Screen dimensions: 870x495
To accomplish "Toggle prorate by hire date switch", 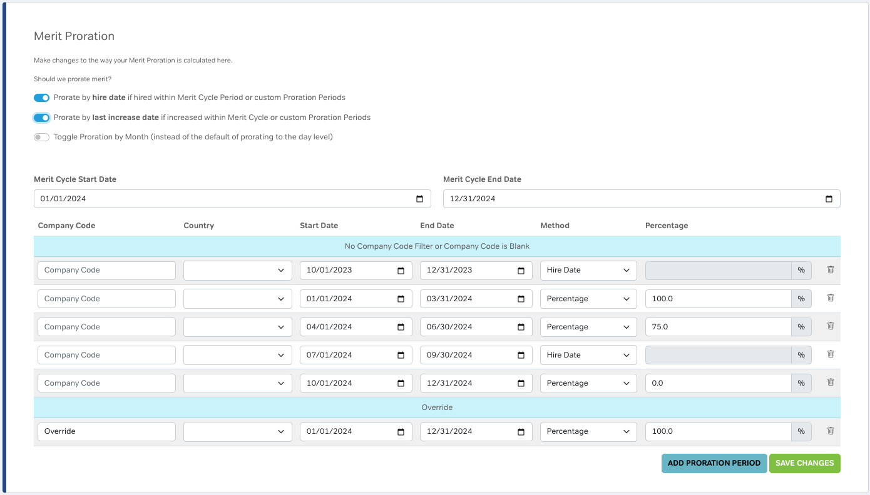I will 42,98.
